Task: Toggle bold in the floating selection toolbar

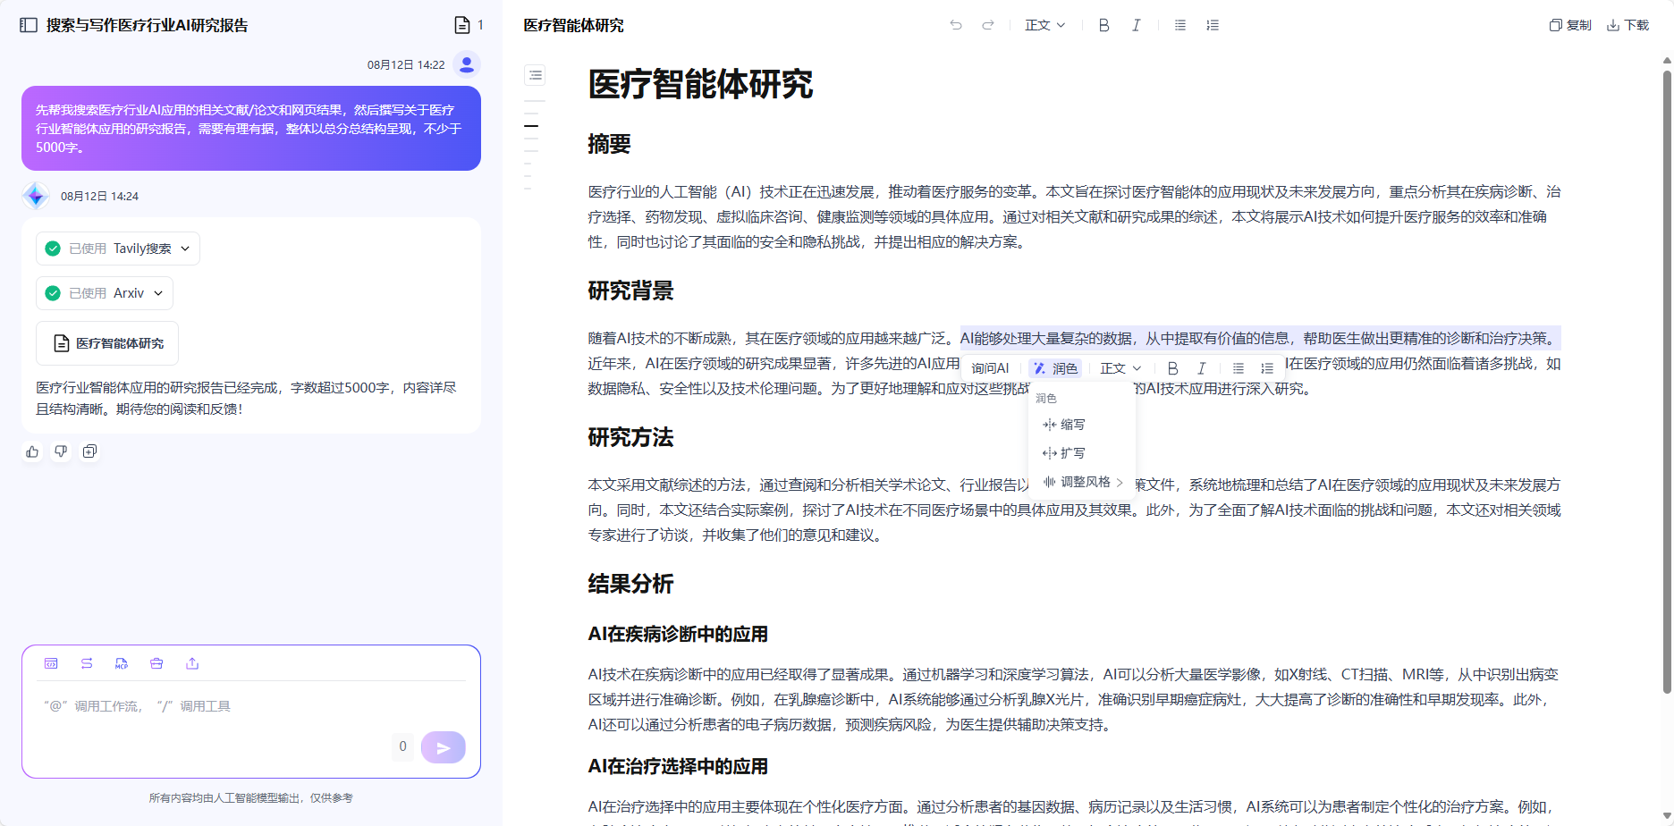Action: tap(1173, 368)
